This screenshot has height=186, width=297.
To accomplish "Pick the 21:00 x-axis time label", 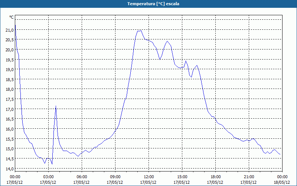I will [x=249, y=177].
